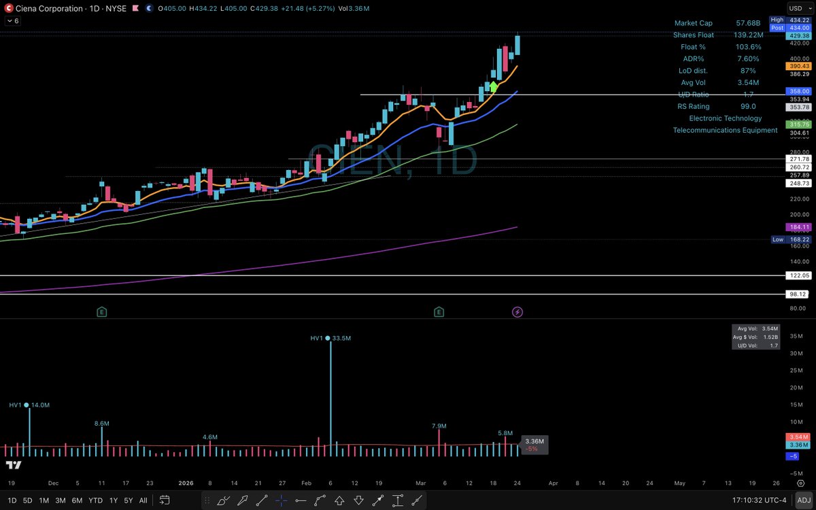This screenshot has height=510, width=816.
Task: Grab the drawing toolbar drag handle
Action: coord(208,500)
